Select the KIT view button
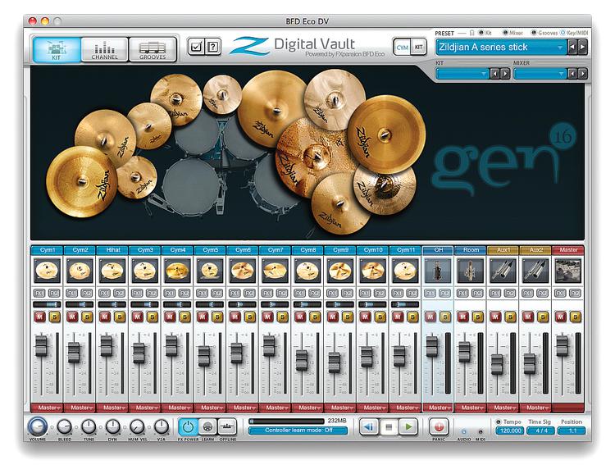This screenshot has height=474, width=615. 418,48
